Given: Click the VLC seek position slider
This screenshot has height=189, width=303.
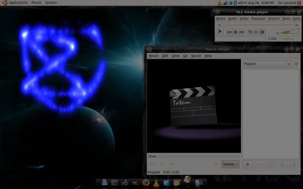Looking at the screenshot, I should coord(258,25).
